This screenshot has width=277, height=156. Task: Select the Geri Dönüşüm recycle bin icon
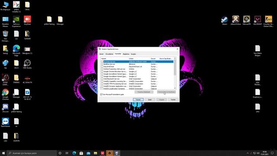tap(5, 36)
